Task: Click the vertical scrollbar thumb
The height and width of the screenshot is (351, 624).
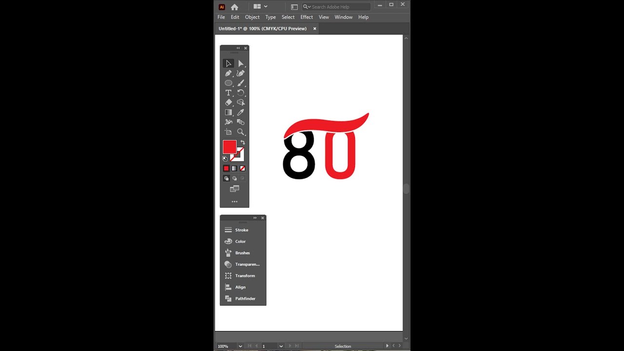Action: click(x=406, y=189)
